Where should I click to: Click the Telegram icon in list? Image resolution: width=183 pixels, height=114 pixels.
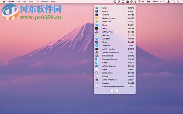[x=97, y=46]
